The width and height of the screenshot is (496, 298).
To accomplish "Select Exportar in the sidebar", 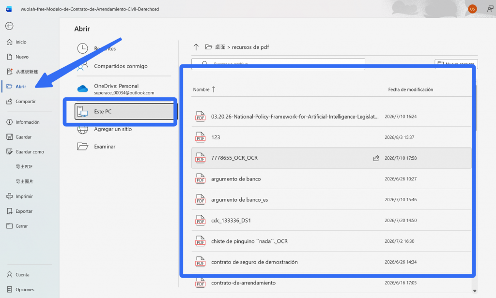I will pyautogui.click(x=24, y=211).
